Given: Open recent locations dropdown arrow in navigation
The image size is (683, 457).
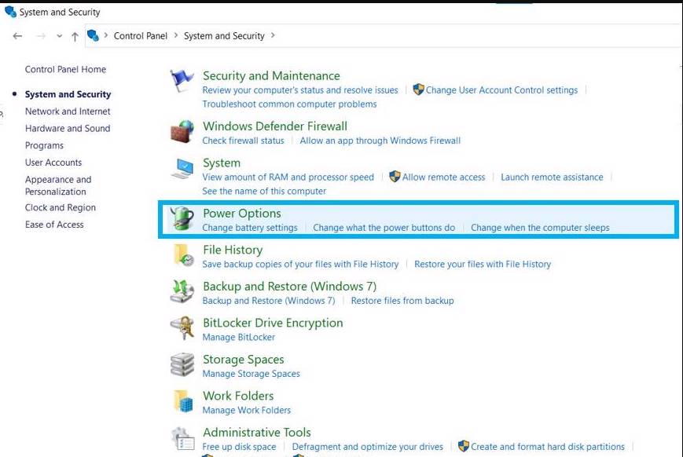Looking at the screenshot, I should pos(60,36).
